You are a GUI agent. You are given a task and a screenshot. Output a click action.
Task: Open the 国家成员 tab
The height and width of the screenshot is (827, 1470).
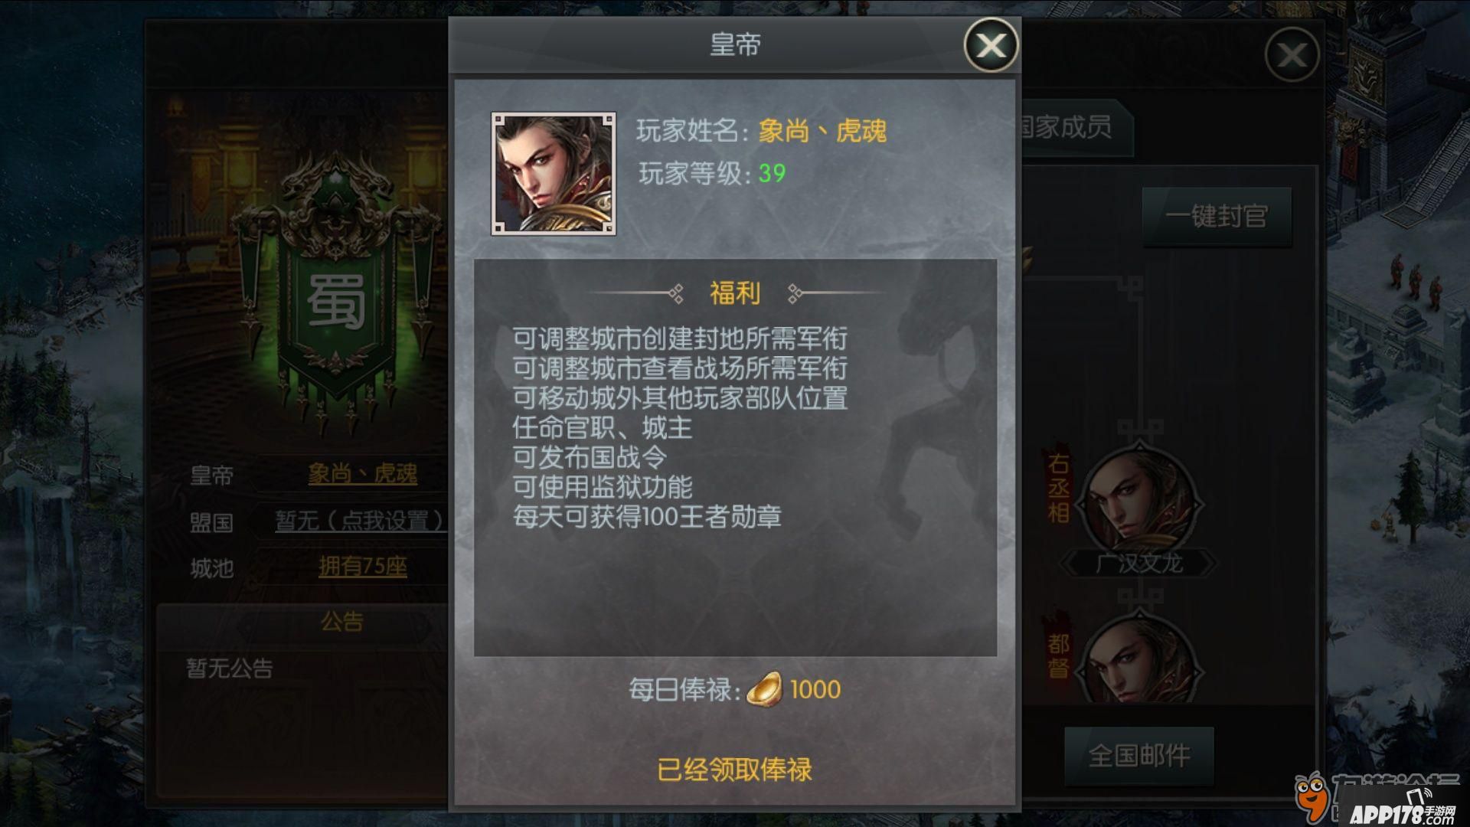pyautogui.click(x=1067, y=127)
